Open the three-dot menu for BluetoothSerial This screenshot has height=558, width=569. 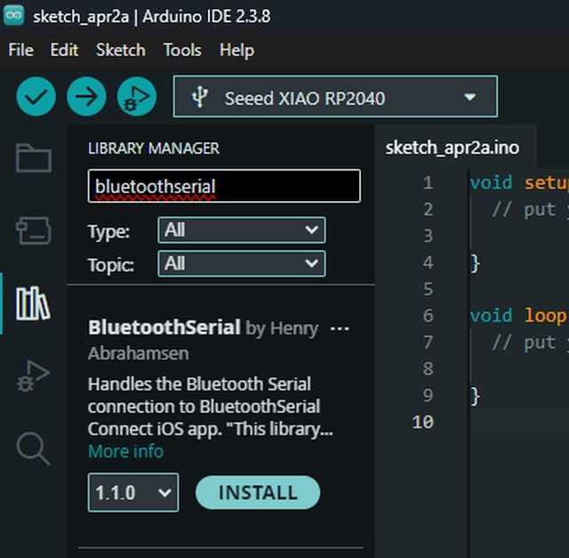[x=340, y=328]
